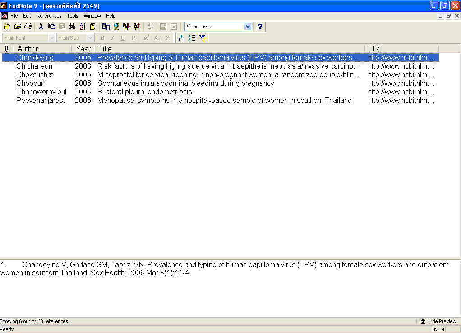Cut selection using the scissors icon

41,27
